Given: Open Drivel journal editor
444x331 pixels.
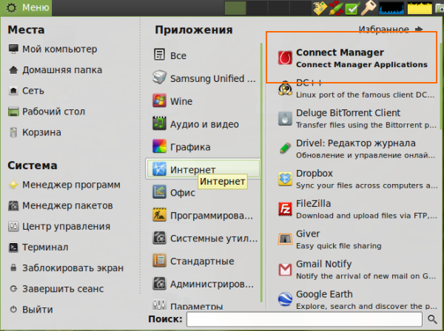Looking at the screenshot, I should point(286,149).
